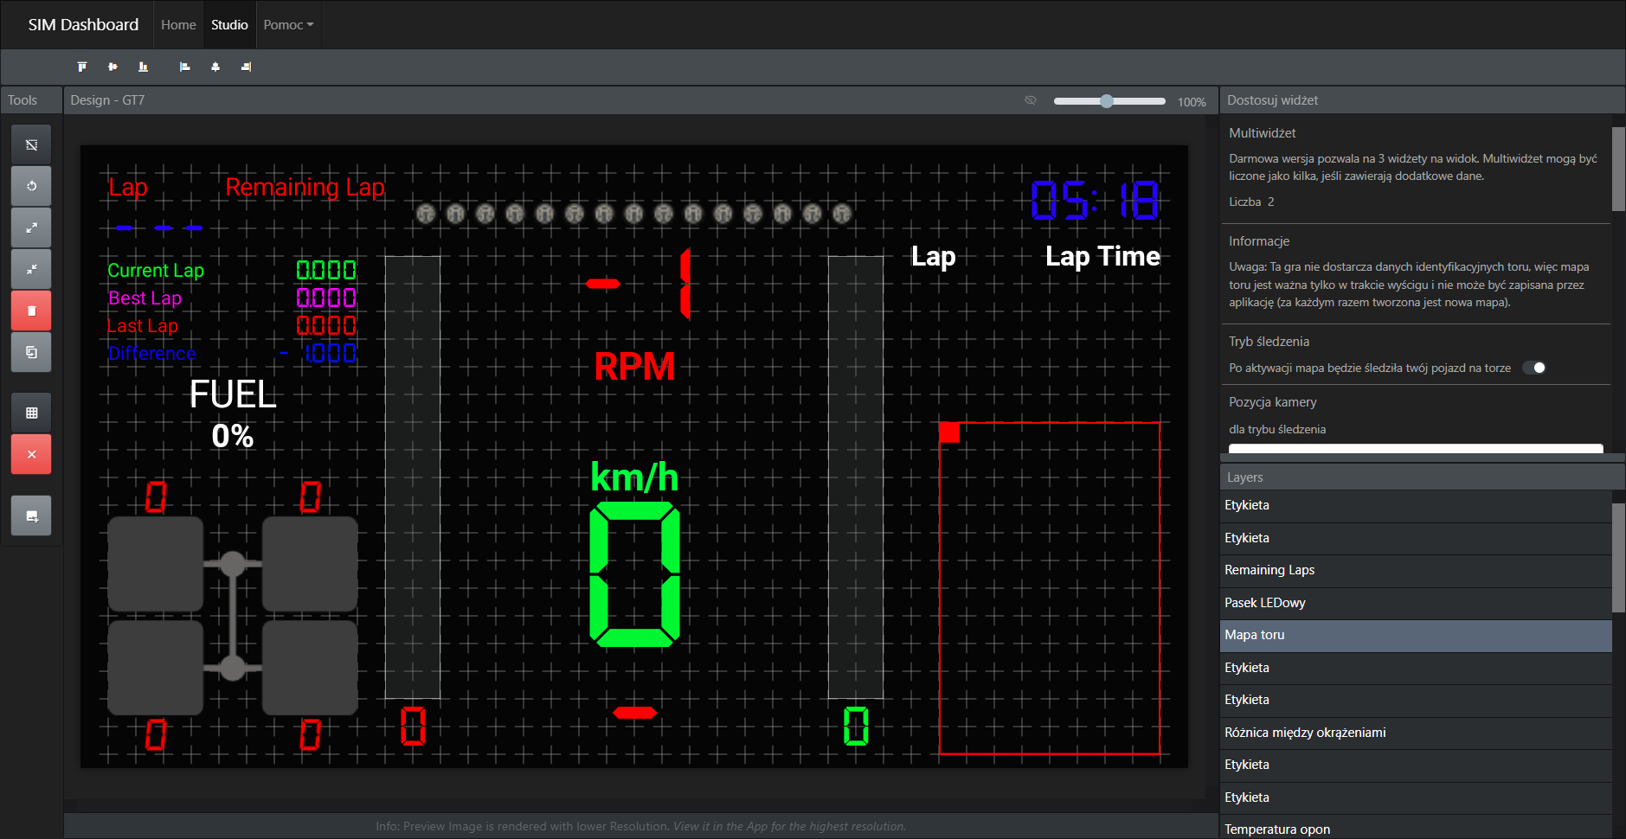
Task: Open the Pozycja kamery dropdown field
Action: tap(1415, 448)
